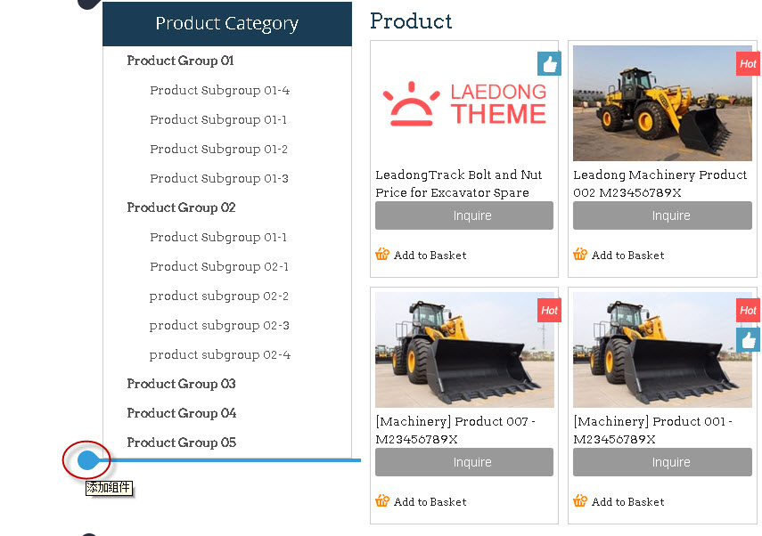Click the blue add-component circle handle
The image size is (762, 536).
point(86,460)
